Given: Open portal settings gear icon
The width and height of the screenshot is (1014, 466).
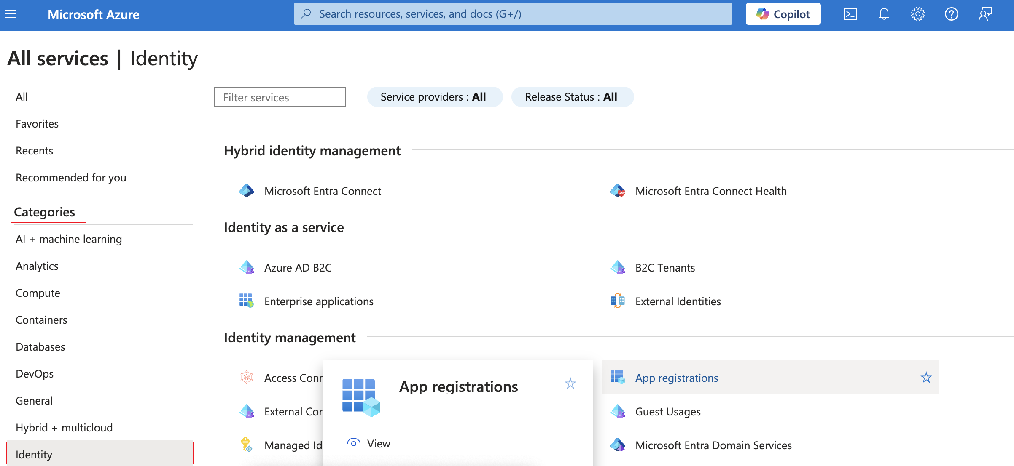Looking at the screenshot, I should point(917,14).
